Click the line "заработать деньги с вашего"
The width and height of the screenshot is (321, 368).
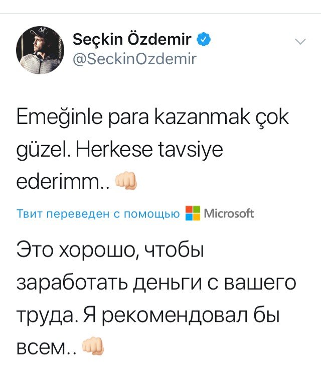pyautogui.click(x=156, y=284)
